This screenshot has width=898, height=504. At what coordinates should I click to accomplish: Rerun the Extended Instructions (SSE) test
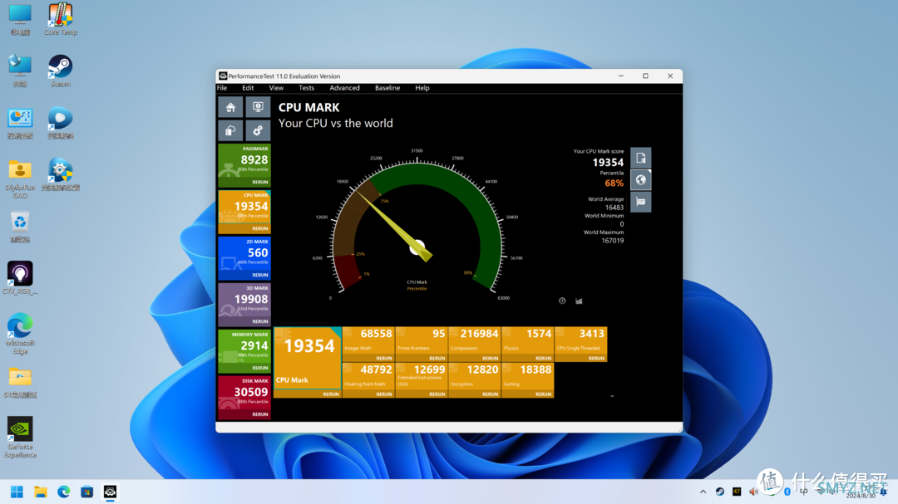(x=437, y=394)
